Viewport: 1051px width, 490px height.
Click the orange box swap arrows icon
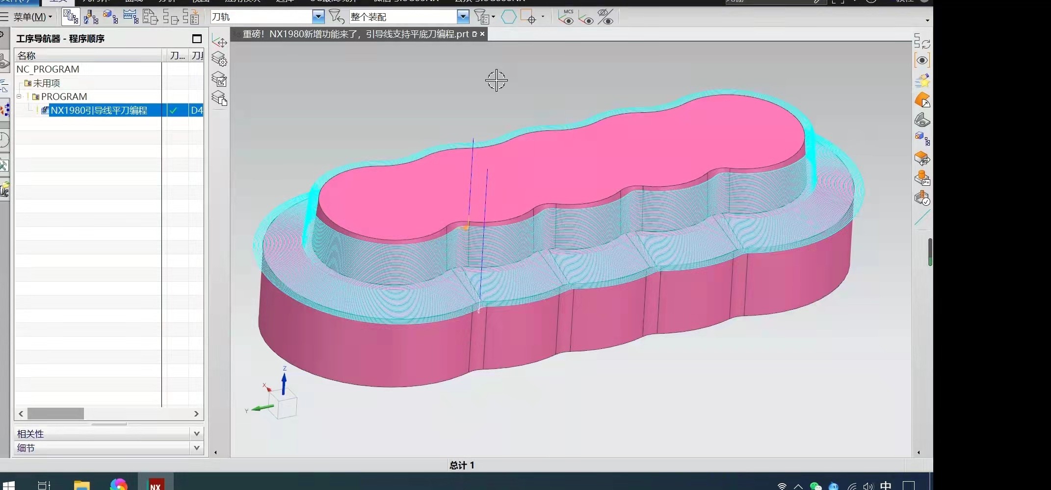922,159
